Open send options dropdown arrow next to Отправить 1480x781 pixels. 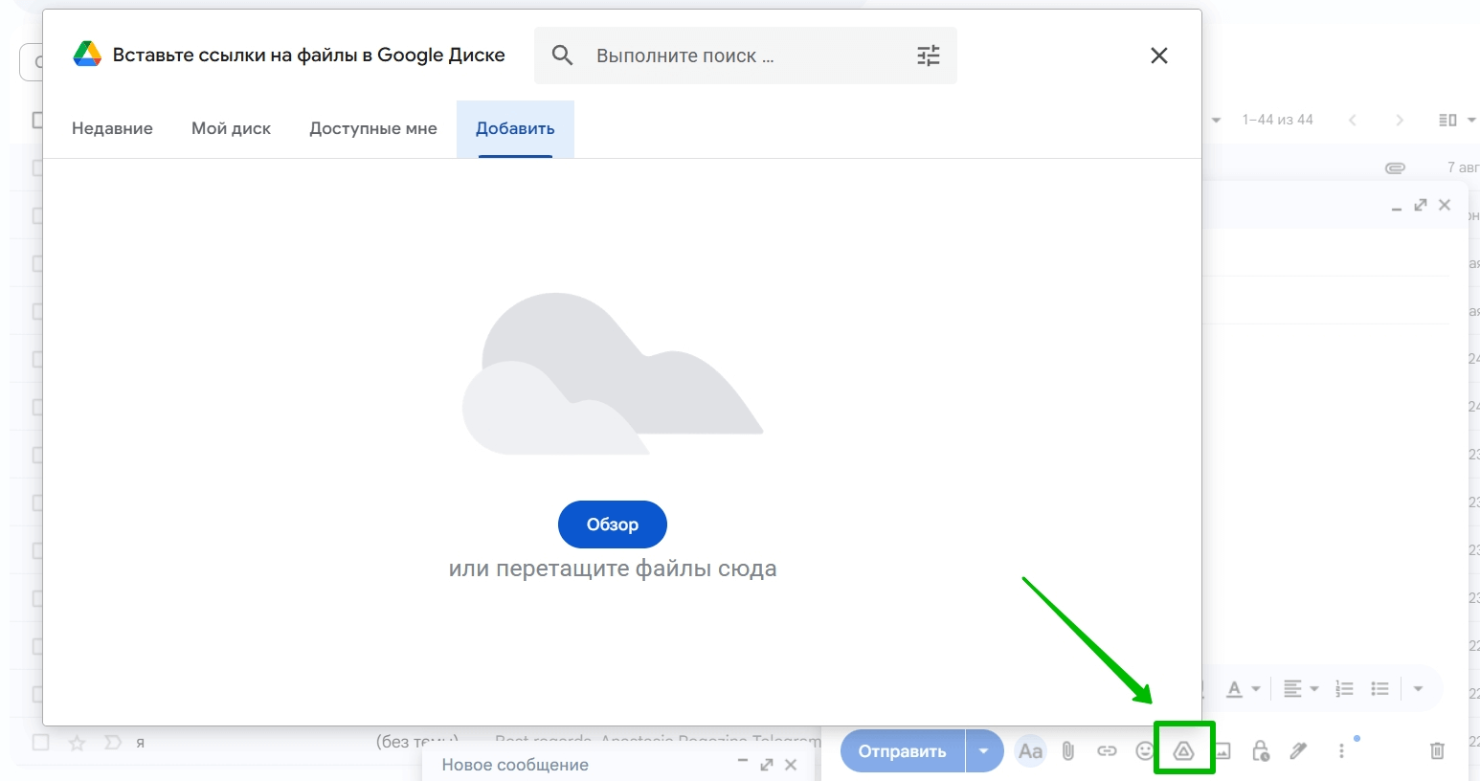tap(983, 751)
